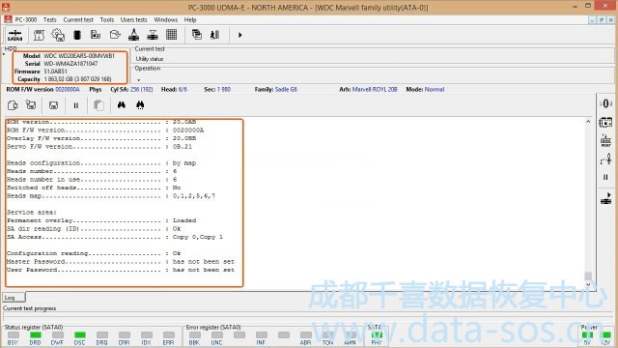Image resolution: width=618 pixels, height=348 pixels.
Task: Save the log with disk icon
Action: coord(53,105)
